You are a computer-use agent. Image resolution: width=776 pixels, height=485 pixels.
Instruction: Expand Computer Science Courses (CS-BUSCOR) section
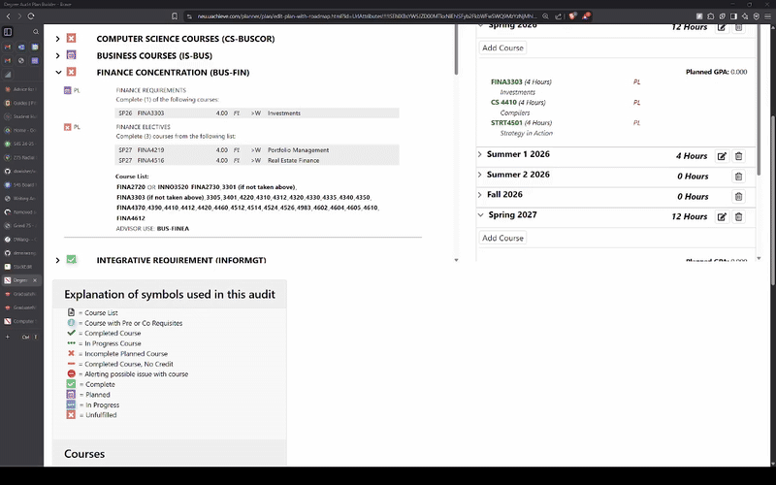pos(57,39)
